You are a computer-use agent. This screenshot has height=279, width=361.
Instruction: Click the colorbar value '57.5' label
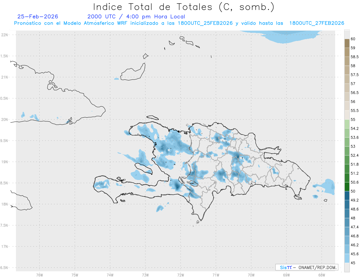click(355, 75)
